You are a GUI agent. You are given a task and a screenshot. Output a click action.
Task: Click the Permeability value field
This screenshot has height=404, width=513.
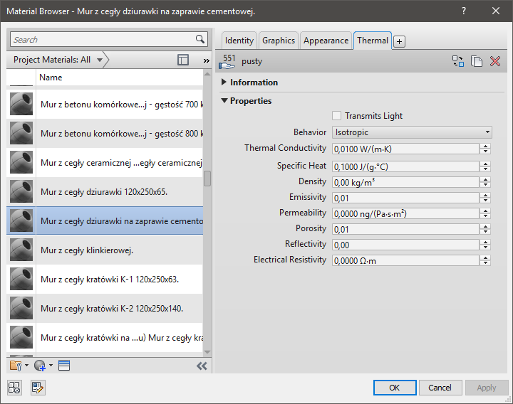click(x=405, y=213)
